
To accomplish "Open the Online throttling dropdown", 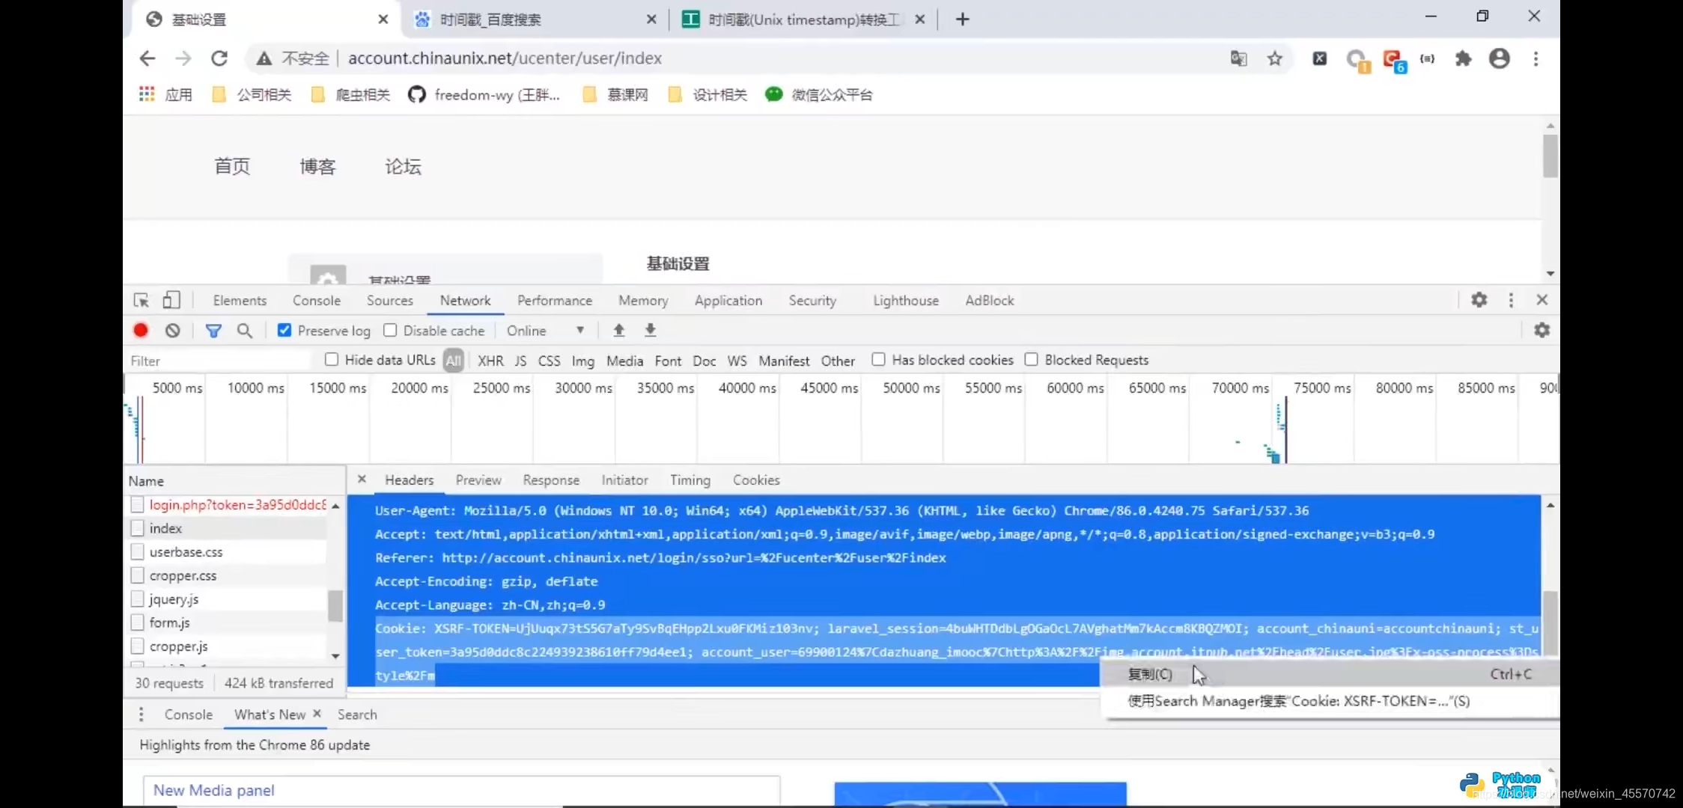I will coord(545,330).
